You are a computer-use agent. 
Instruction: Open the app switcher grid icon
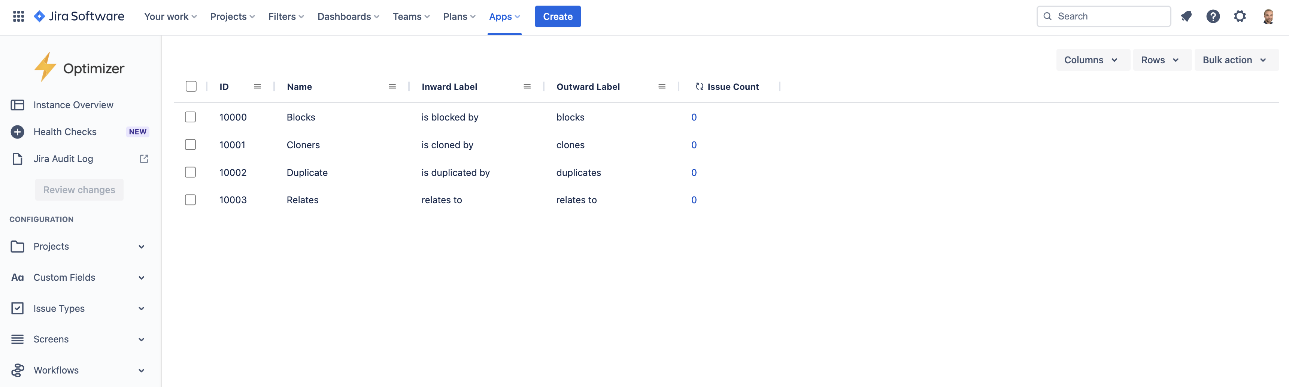(x=18, y=16)
